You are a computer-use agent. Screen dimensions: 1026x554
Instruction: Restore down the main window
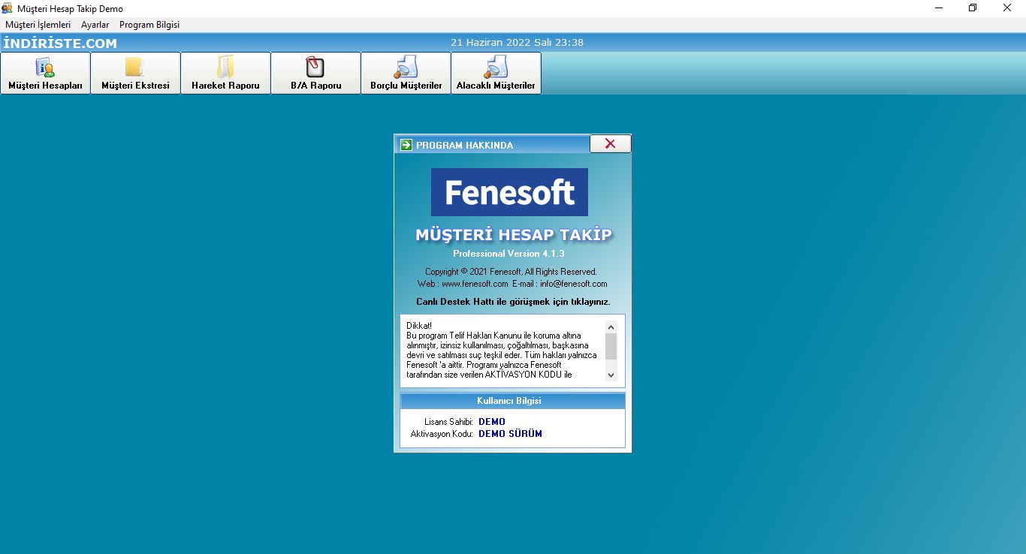click(x=973, y=8)
